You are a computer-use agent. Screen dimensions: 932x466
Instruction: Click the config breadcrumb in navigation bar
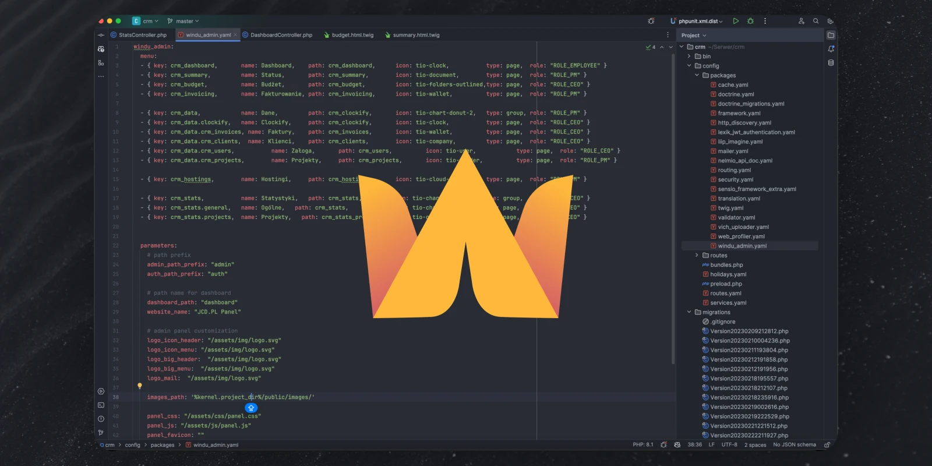click(132, 445)
